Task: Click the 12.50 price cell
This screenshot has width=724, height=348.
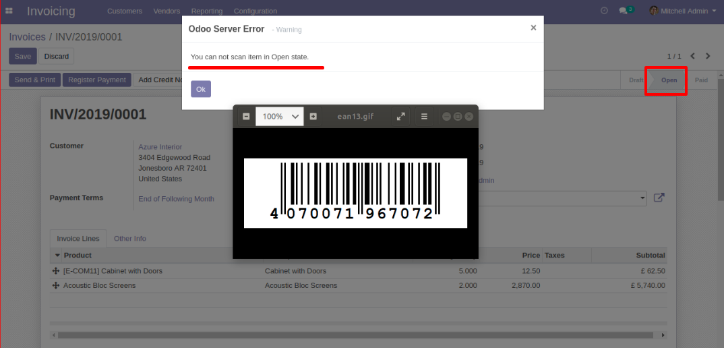Action: pyautogui.click(x=531, y=271)
